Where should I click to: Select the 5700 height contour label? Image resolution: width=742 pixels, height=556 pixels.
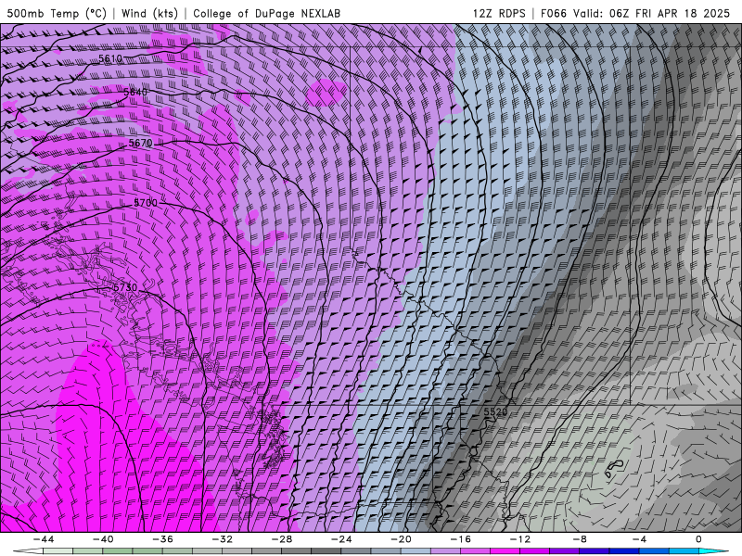146,203
